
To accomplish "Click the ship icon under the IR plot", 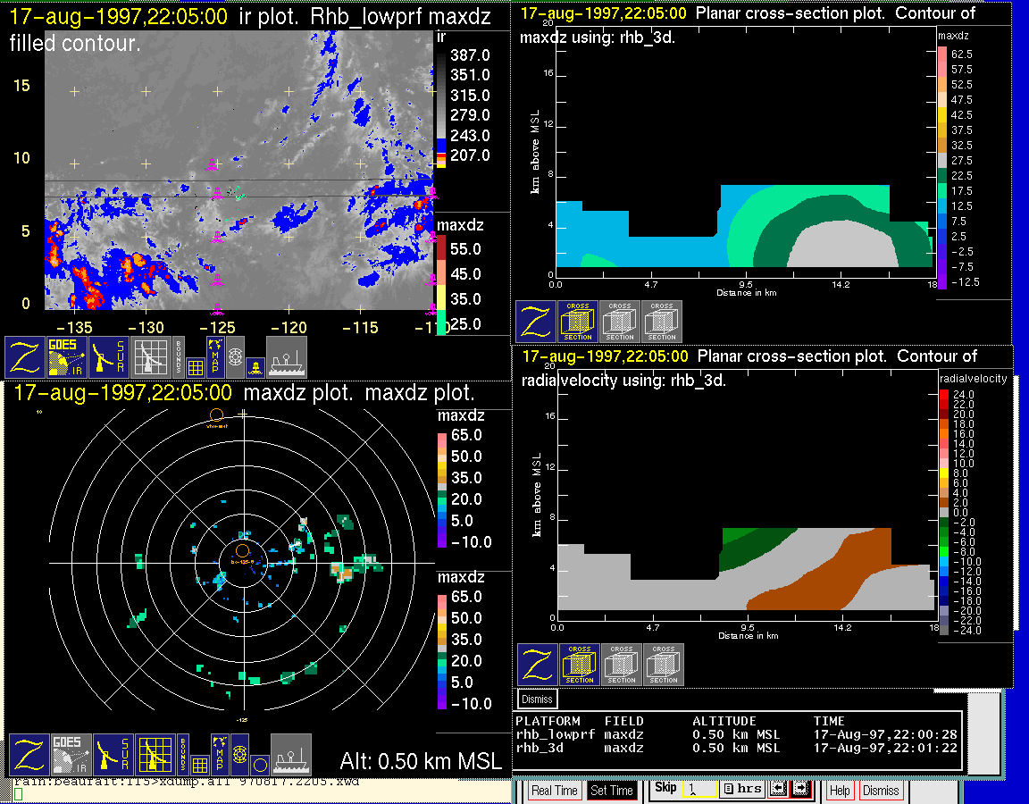I will 286,357.
